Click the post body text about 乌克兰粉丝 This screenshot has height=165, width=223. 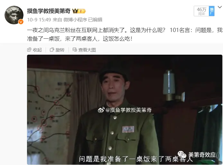[x=125, y=35]
